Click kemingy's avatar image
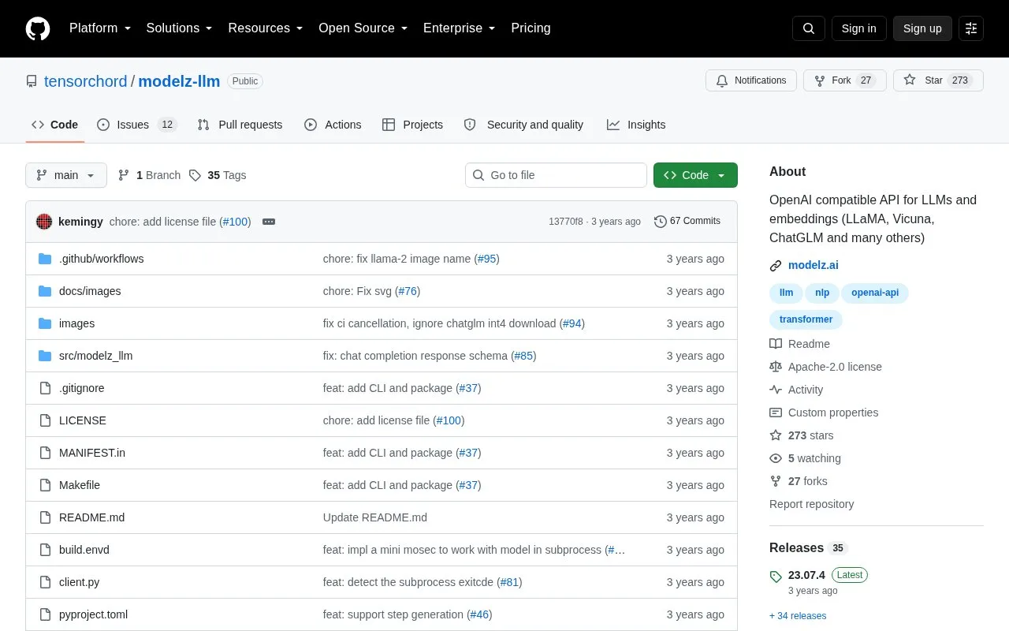Image resolution: width=1009 pixels, height=631 pixels. tap(44, 222)
